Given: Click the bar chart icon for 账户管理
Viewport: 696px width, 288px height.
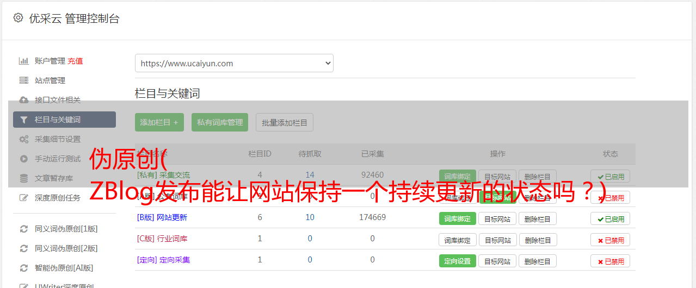Looking at the screenshot, I should coord(23,61).
